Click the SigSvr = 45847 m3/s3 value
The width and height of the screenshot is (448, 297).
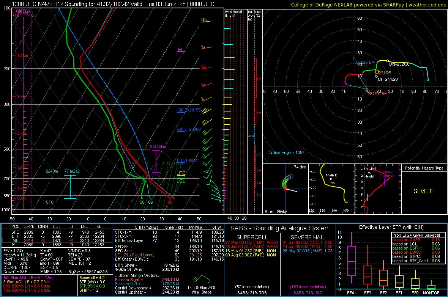(88, 272)
